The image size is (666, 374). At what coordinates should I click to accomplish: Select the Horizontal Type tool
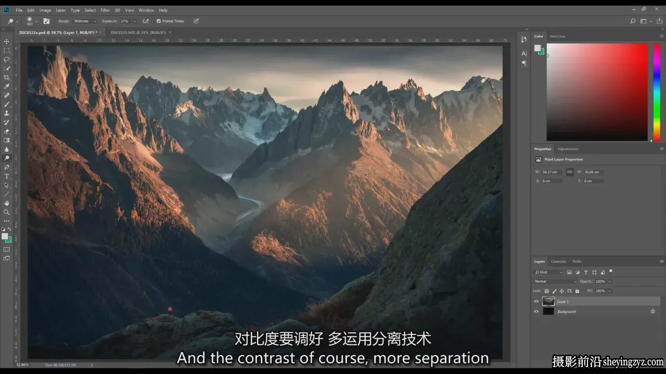click(7, 176)
